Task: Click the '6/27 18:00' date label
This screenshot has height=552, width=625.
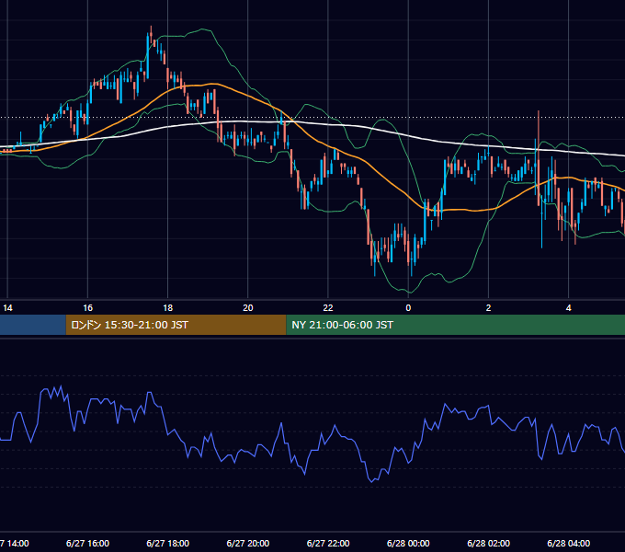Action: click(168, 543)
